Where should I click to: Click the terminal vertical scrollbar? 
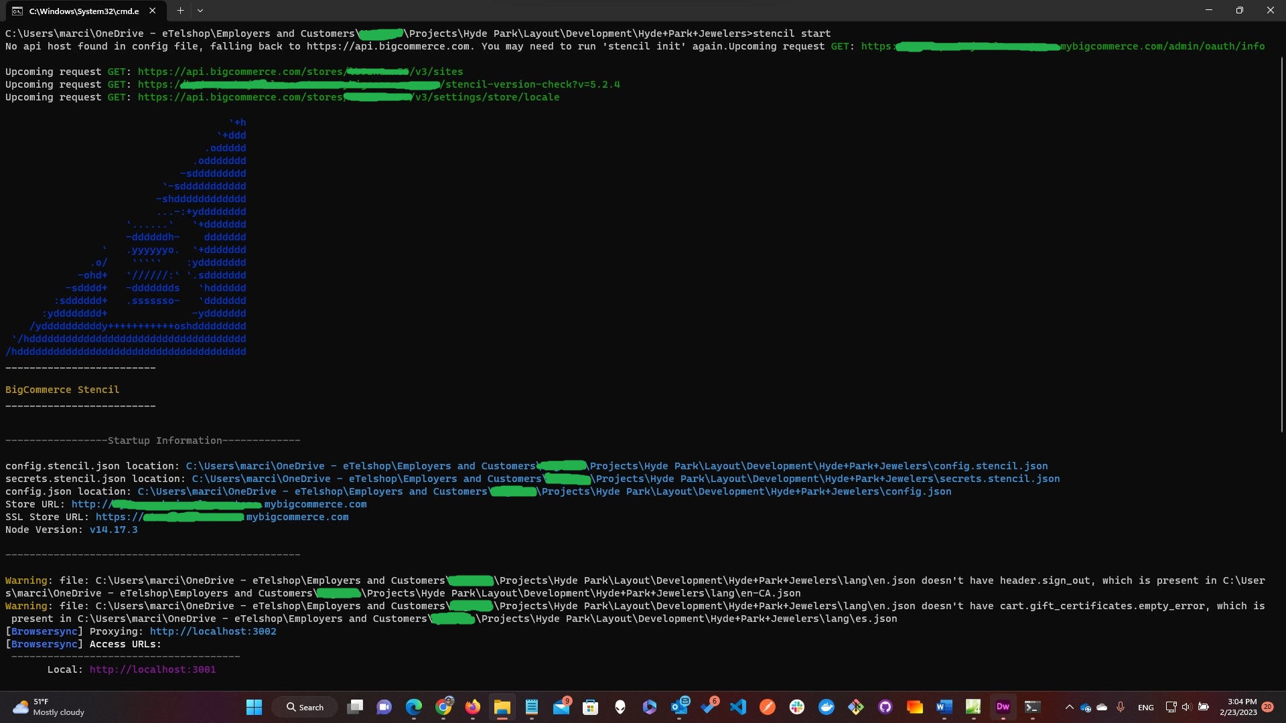click(x=1281, y=244)
